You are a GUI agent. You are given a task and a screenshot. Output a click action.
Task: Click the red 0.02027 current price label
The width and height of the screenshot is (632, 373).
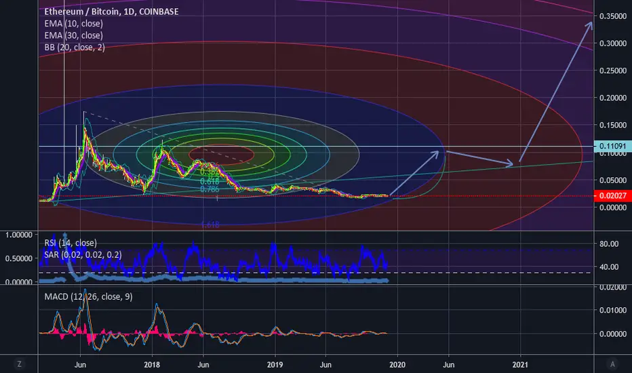[612, 195]
